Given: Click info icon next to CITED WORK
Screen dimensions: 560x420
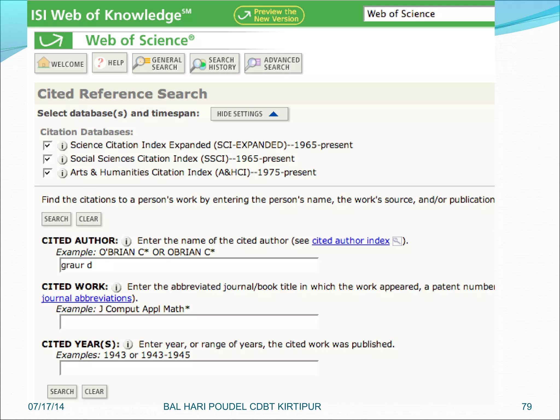Looking at the screenshot, I should [x=116, y=287].
